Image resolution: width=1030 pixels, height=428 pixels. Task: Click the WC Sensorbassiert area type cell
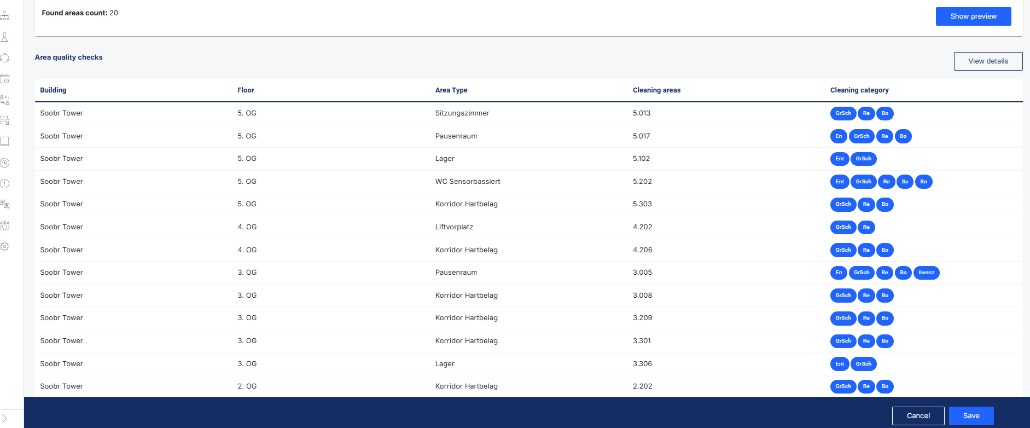(x=468, y=182)
